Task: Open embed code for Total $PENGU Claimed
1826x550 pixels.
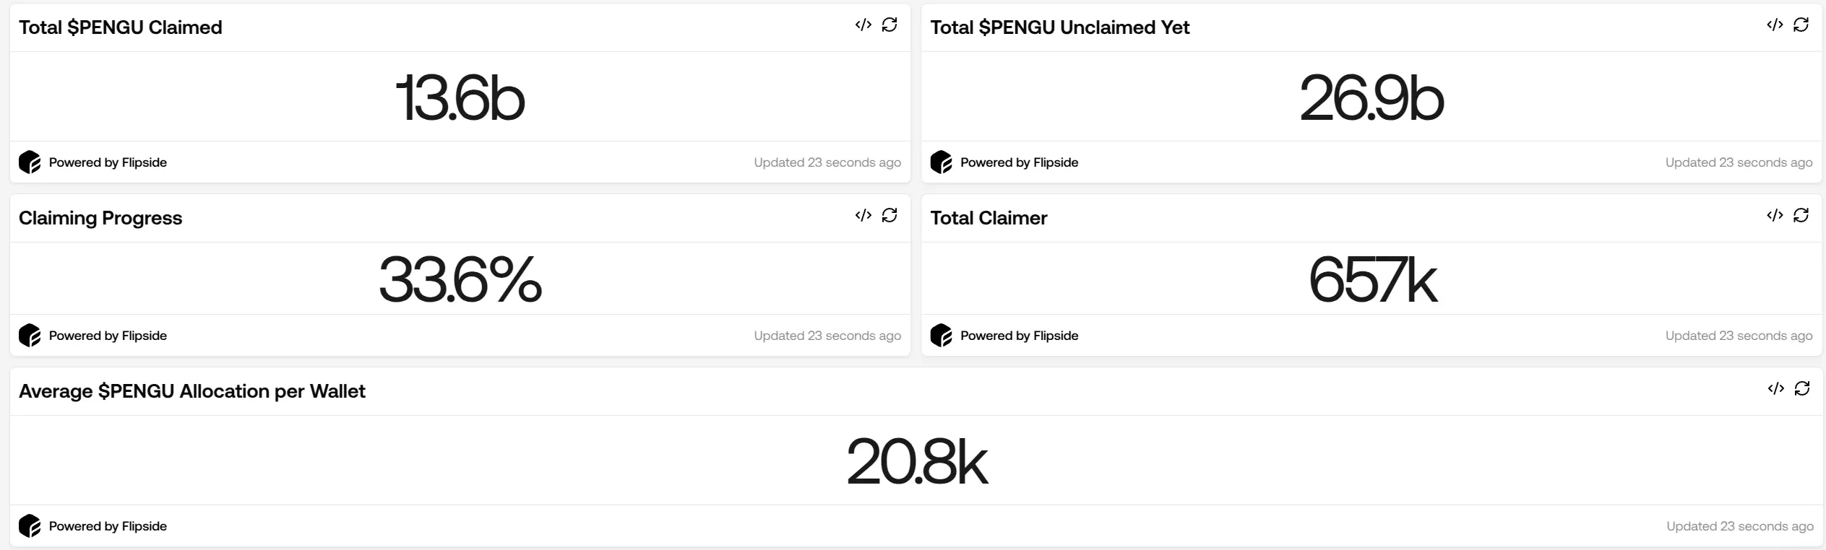Action: [x=863, y=25]
